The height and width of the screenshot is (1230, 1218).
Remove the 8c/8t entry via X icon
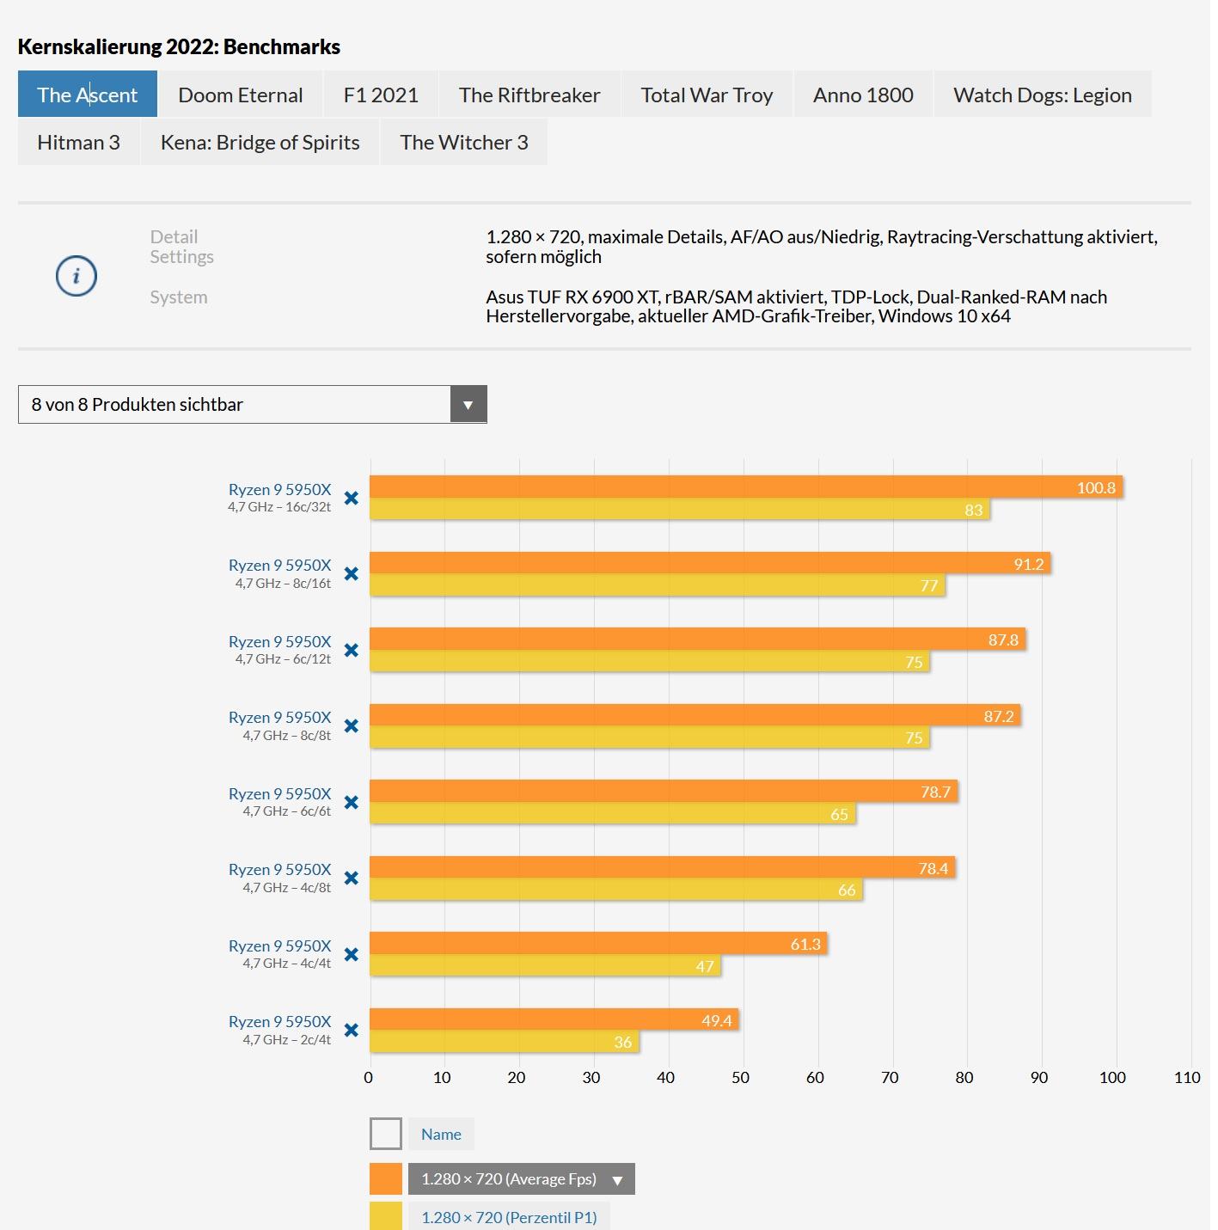tap(351, 726)
